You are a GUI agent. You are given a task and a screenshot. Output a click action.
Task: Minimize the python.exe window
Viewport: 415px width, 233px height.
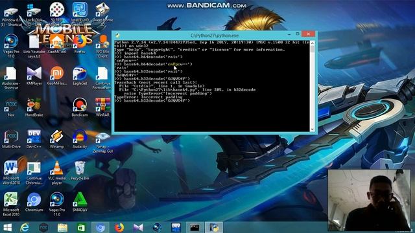[x=289, y=34]
